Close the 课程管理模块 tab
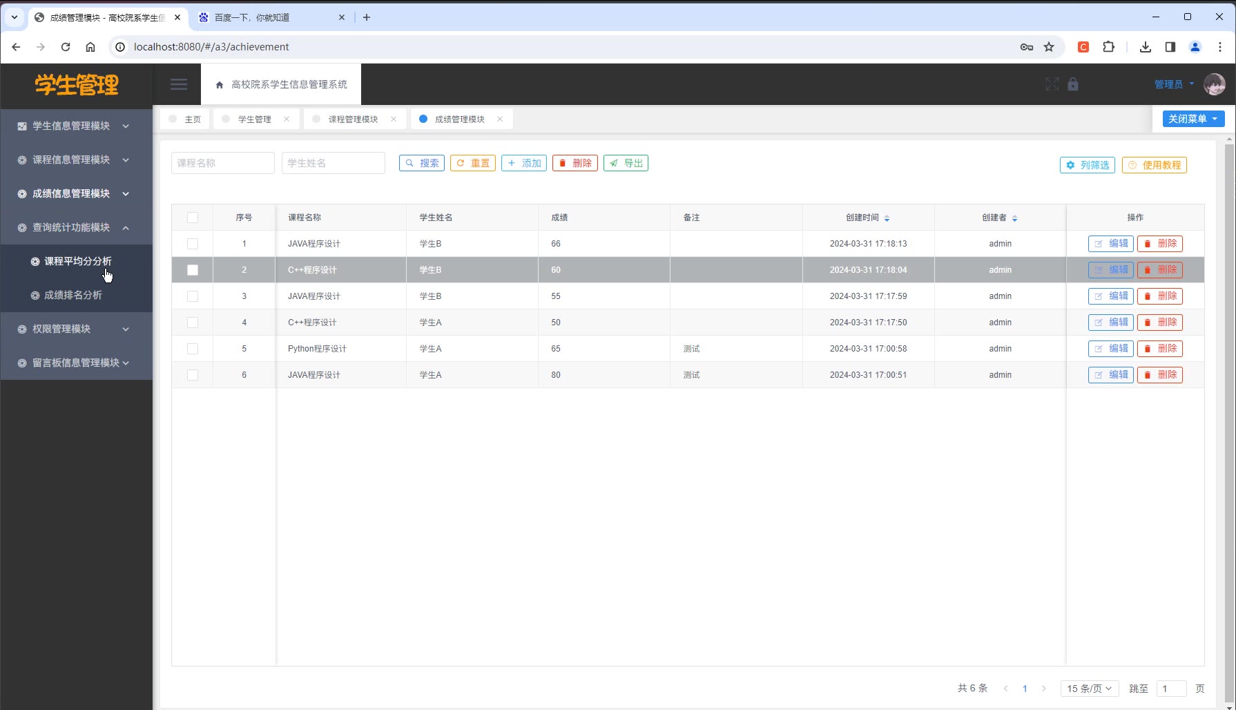Viewport: 1236px width, 710px height. 394,119
